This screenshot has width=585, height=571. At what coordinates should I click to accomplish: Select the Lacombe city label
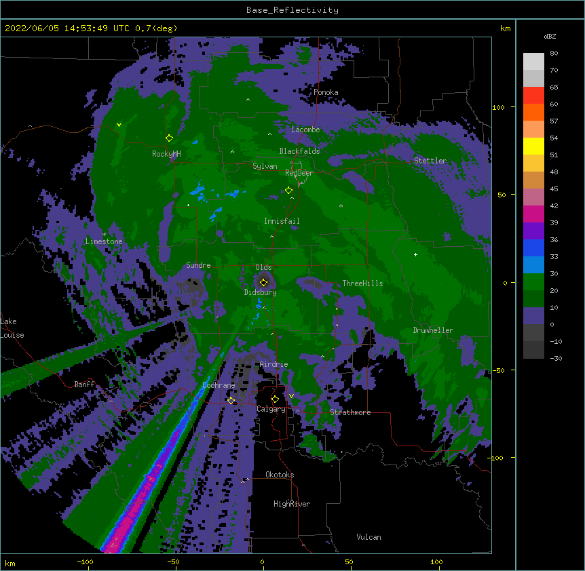point(305,130)
